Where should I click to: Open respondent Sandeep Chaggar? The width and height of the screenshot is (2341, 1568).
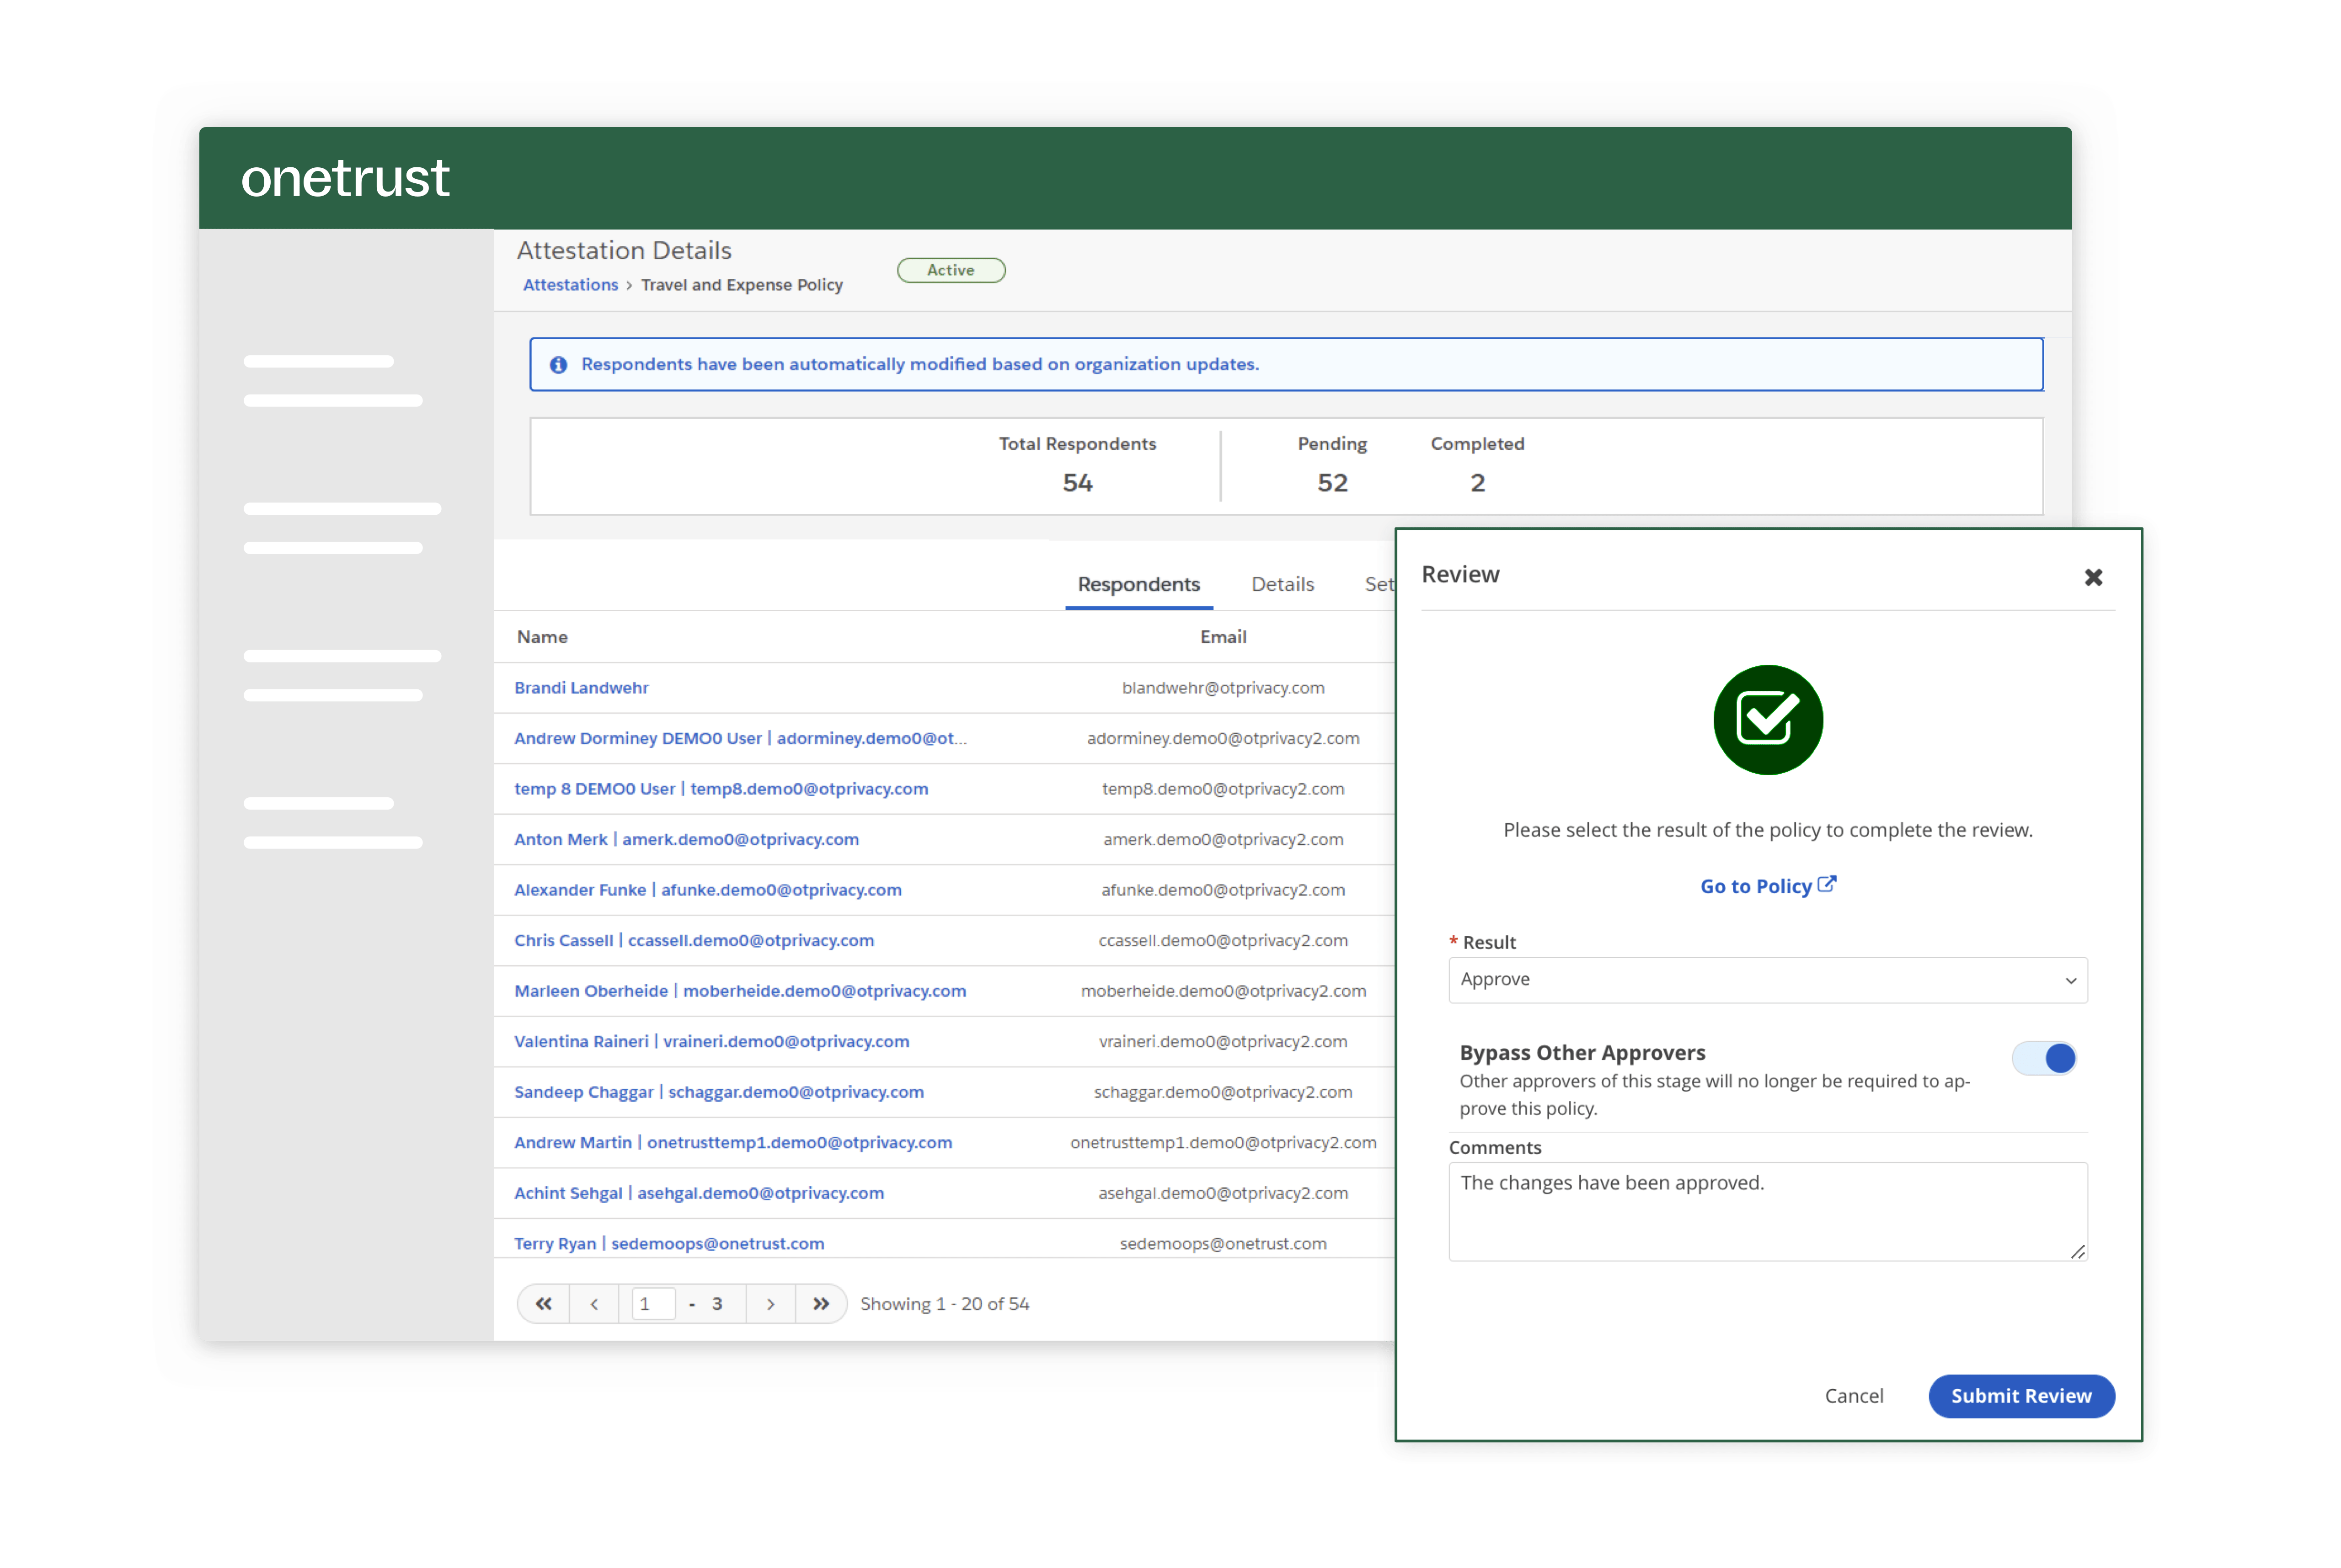[x=719, y=1092]
